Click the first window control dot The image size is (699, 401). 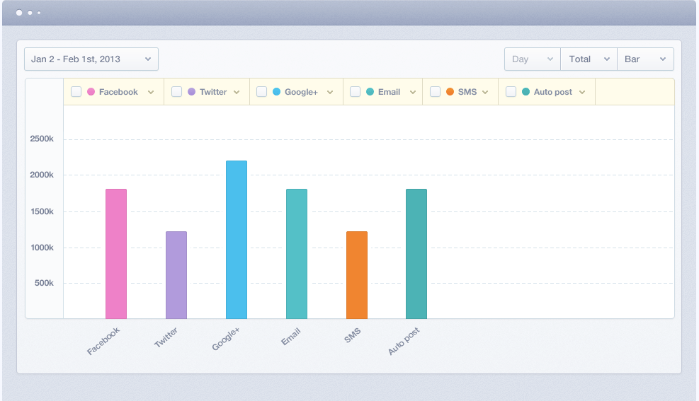point(19,13)
